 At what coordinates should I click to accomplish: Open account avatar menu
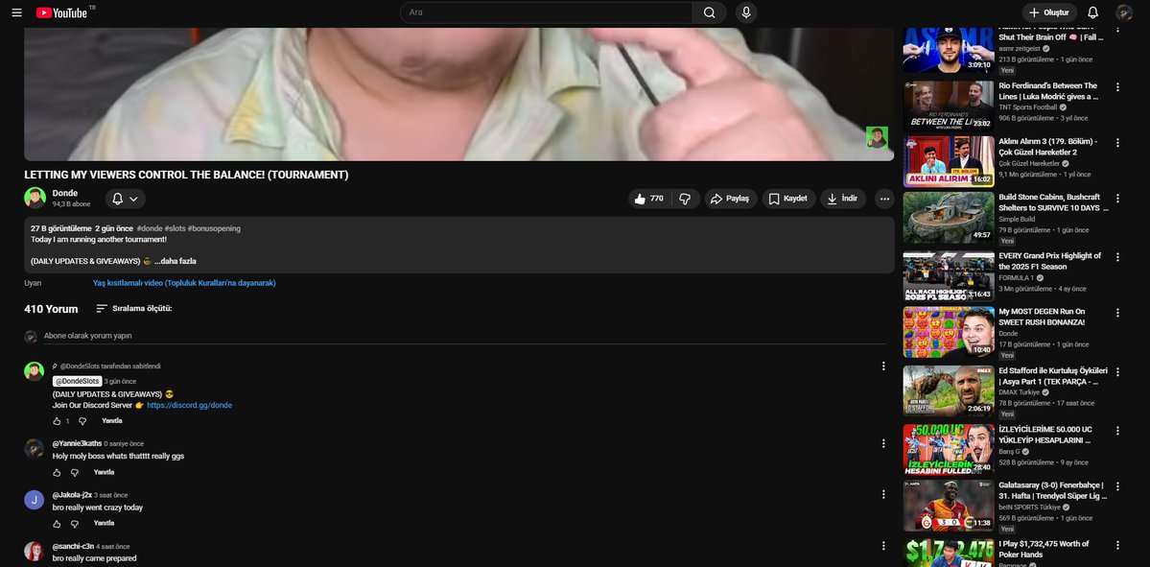pyautogui.click(x=1124, y=12)
